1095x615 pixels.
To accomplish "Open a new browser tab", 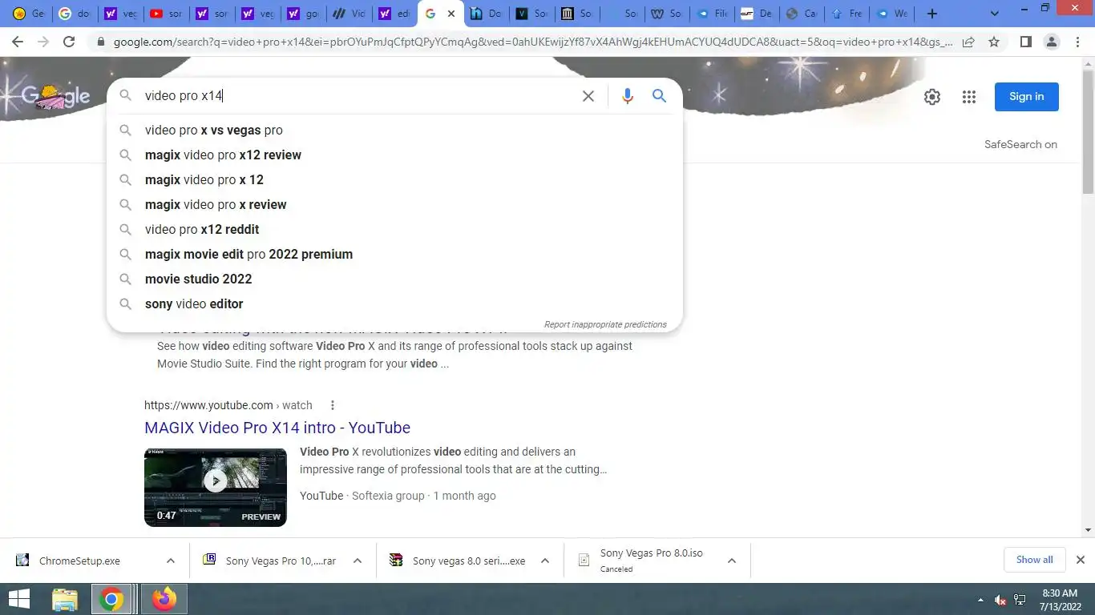I will pyautogui.click(x=931, y=14).
